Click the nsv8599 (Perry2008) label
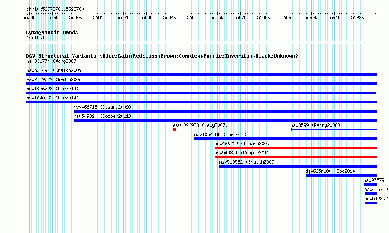The image size is (389, 233). pos(315,125)
